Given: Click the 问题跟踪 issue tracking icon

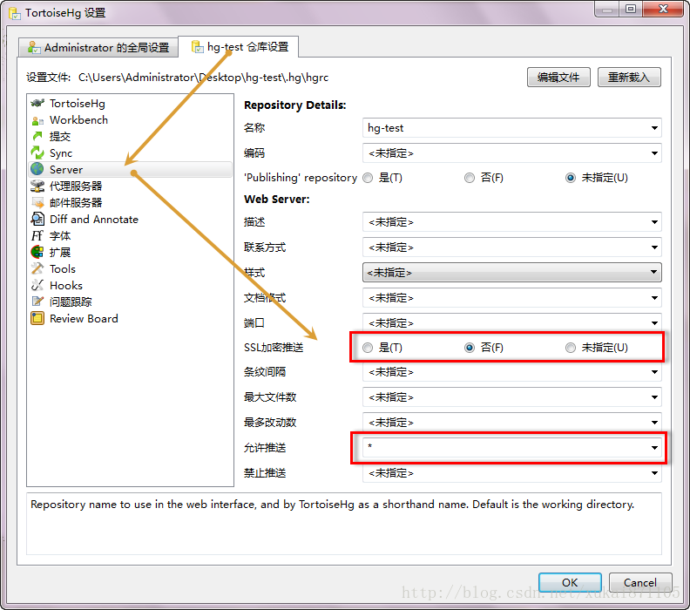Looking at the screenshot, I should pos(37,302).
